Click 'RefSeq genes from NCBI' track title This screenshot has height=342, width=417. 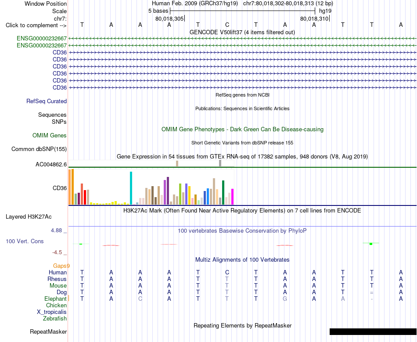tap(242, 95)
